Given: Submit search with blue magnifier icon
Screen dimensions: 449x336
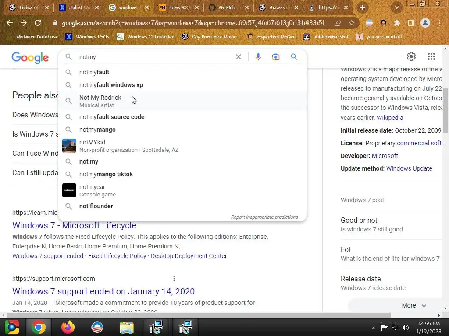Looking at the screenshot, I should (294, 57).
